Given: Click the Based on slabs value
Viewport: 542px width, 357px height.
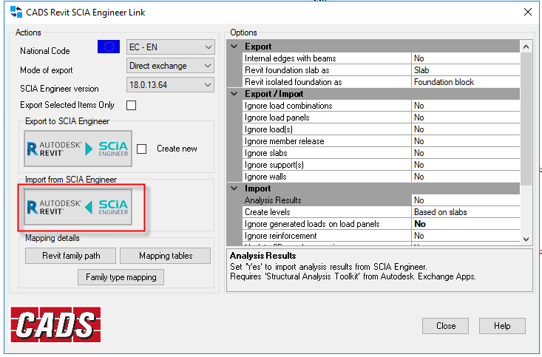Looking at the screenshot, I should (466, 212).
